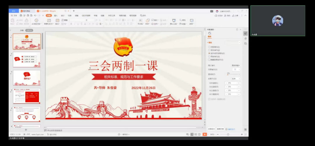Open the 文件 menu
Image resolution: width=315 pixels, height=146 pixels.
pos(14,15)
